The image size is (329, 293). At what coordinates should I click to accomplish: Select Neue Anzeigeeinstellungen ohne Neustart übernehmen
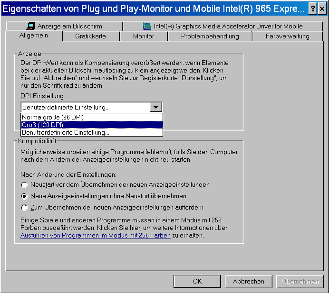coord(104,196)
